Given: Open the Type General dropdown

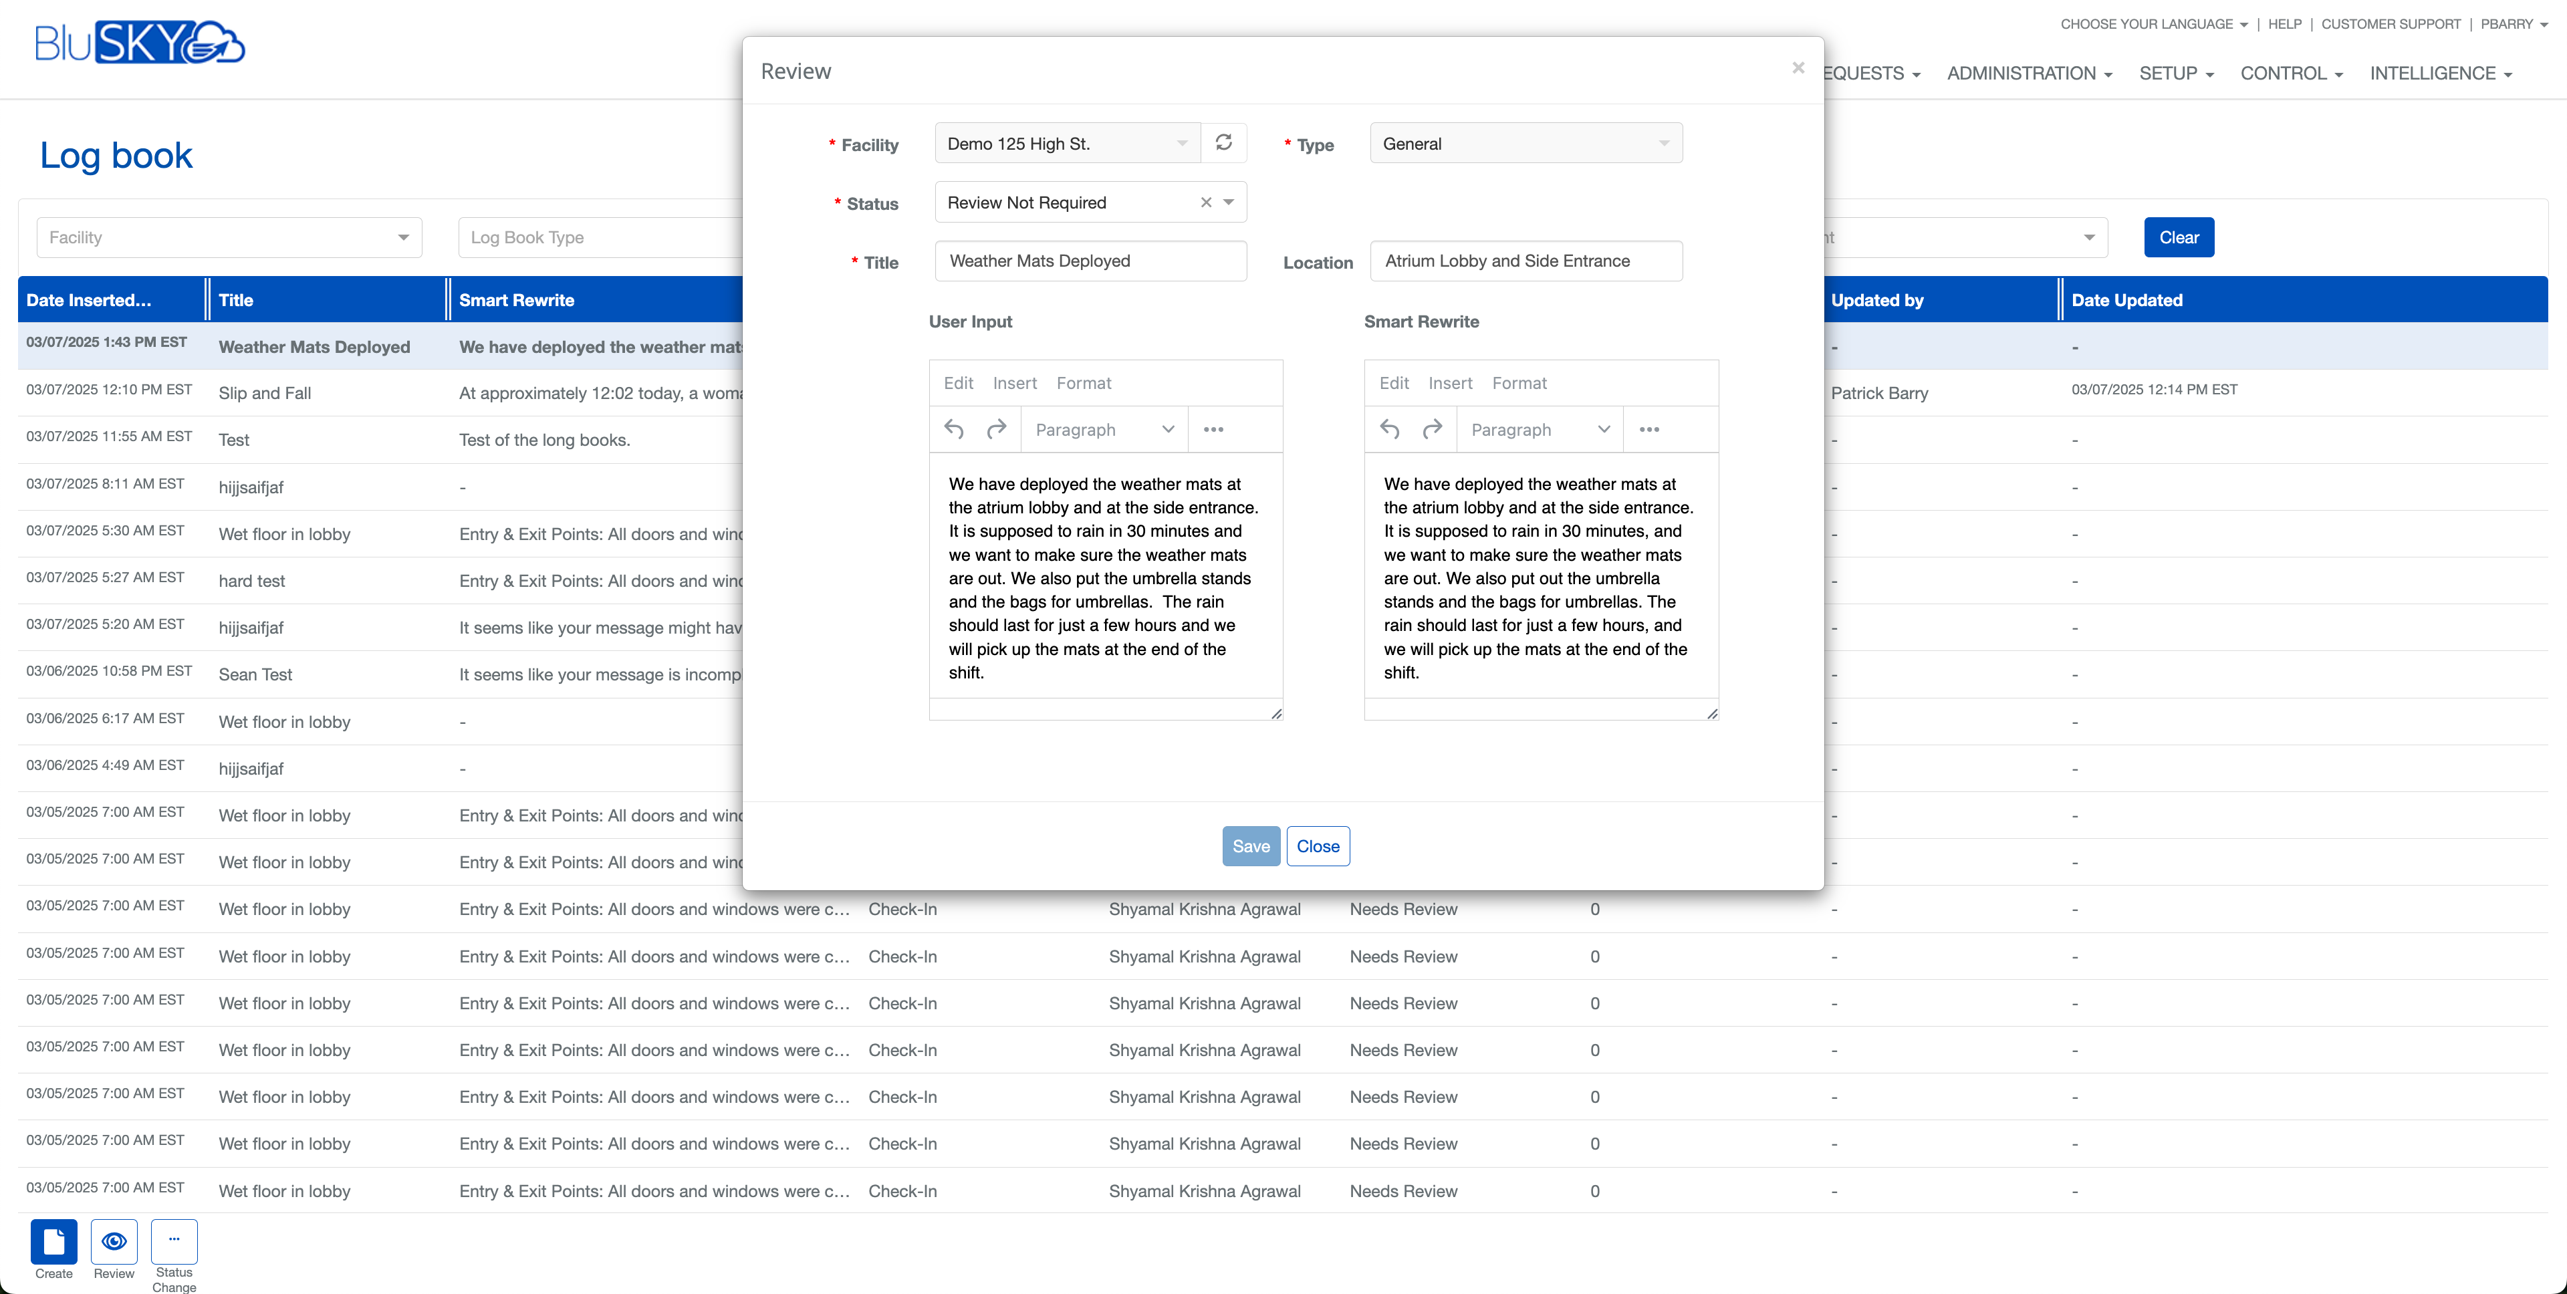Looking at the screenshot, I should click(x=1525, y=144).
